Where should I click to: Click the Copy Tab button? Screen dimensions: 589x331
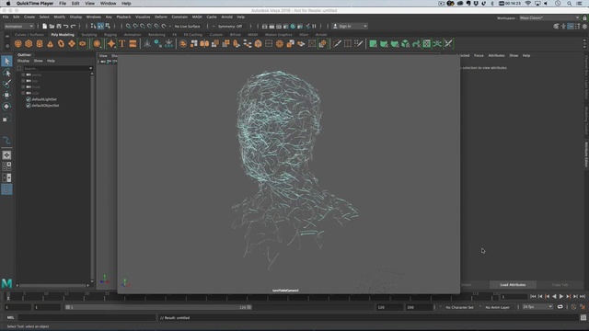(x=560, y=285)
